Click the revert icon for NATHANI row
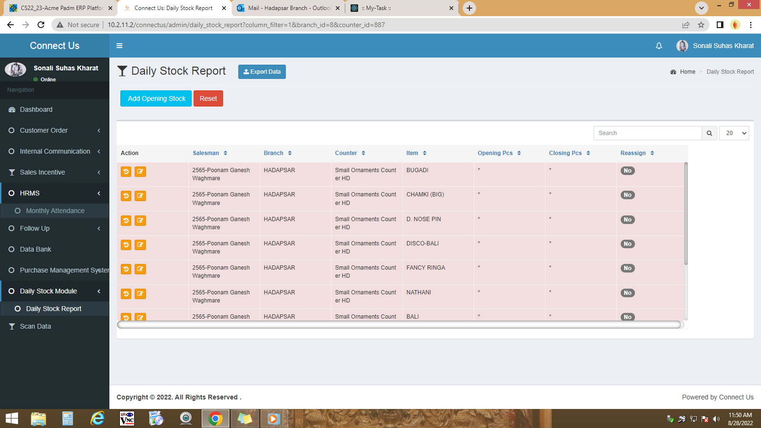Viewport: 761px width, 428px height. (126, 294)
